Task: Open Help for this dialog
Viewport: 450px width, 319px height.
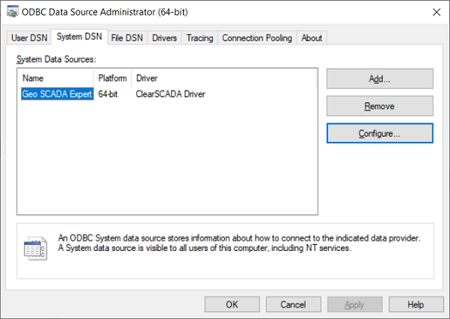Action: click(x=416, y=304)
